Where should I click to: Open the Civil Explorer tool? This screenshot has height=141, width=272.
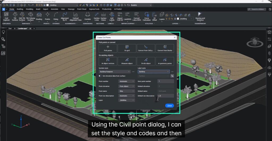pyautogui.click(x=6, y=17)
